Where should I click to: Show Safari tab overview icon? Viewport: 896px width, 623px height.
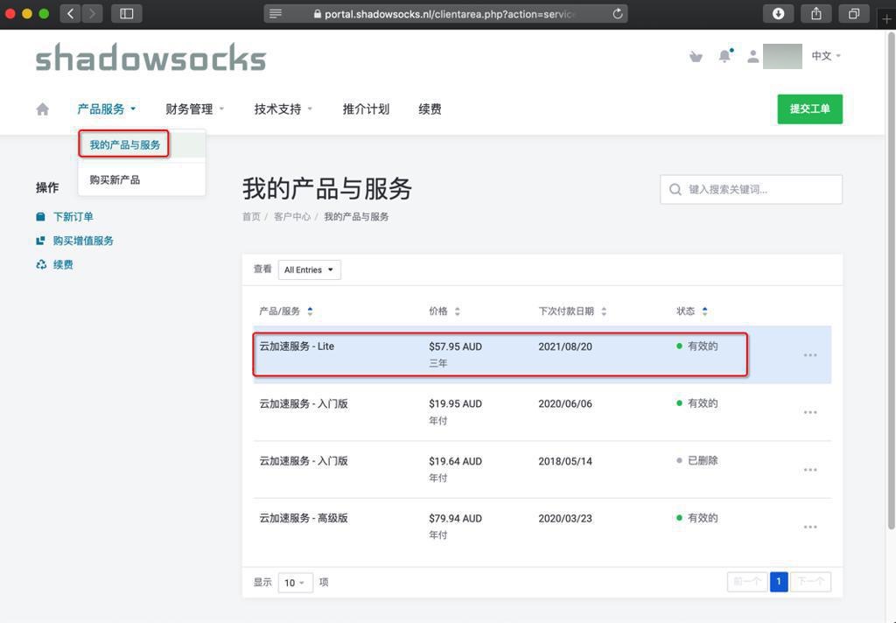(x=854, y=13)
